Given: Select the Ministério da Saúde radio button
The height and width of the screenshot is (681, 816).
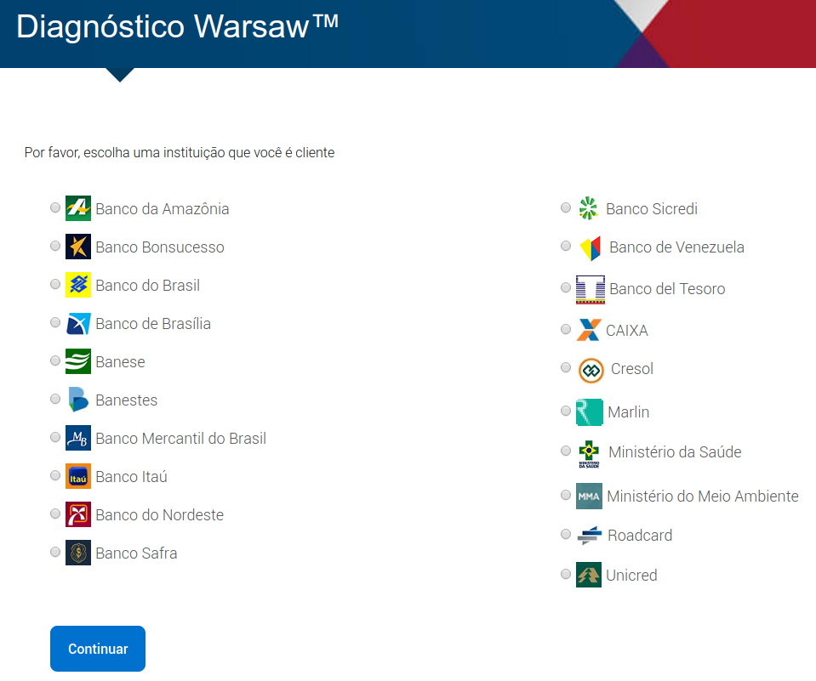Looking at the screenshot, I should (566, 451).
